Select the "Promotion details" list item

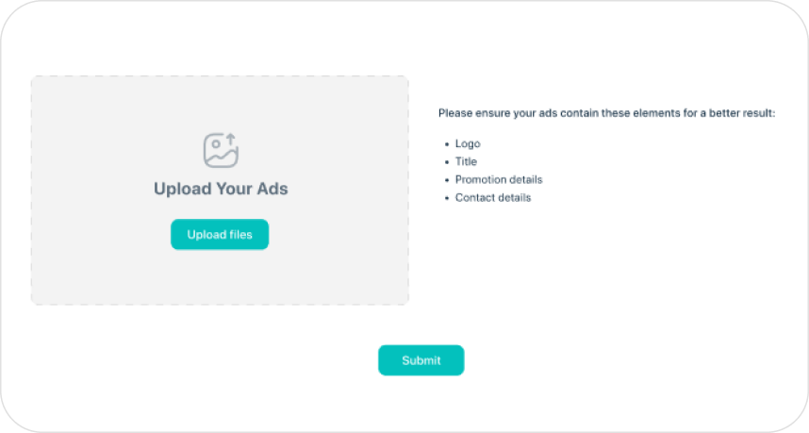tap(499, 180)
